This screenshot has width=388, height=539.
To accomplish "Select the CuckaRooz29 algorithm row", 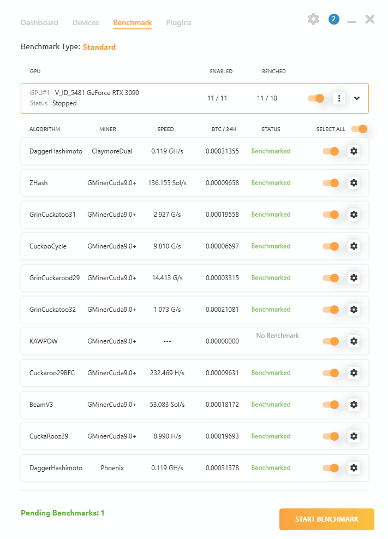I will pos(164,436).
